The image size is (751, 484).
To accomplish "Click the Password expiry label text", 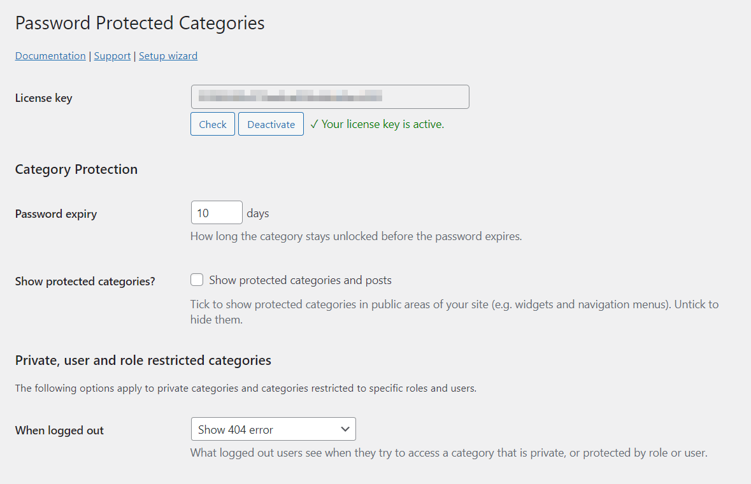I will click(55, 214).
